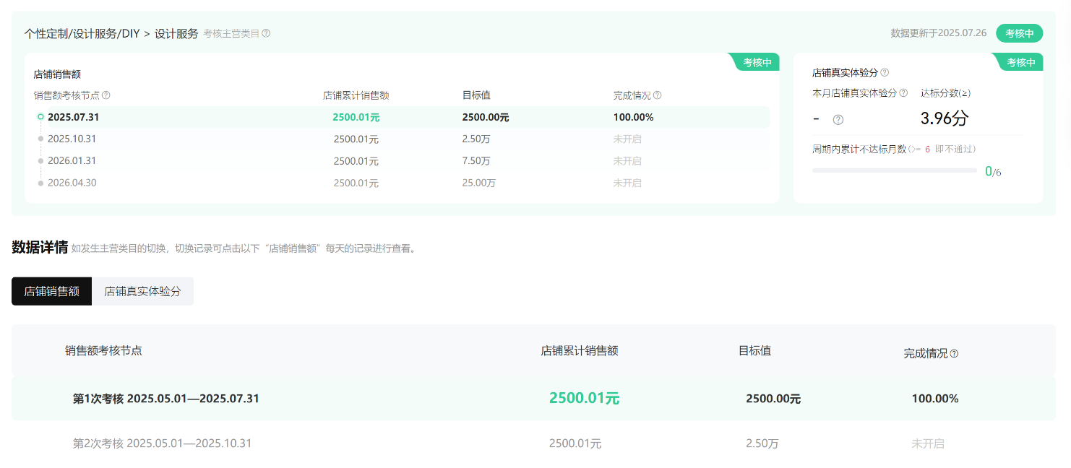
Task: Click the 考核中 ribbon on the 店铺真实体验分 card
Action: tap(1020, 63)
